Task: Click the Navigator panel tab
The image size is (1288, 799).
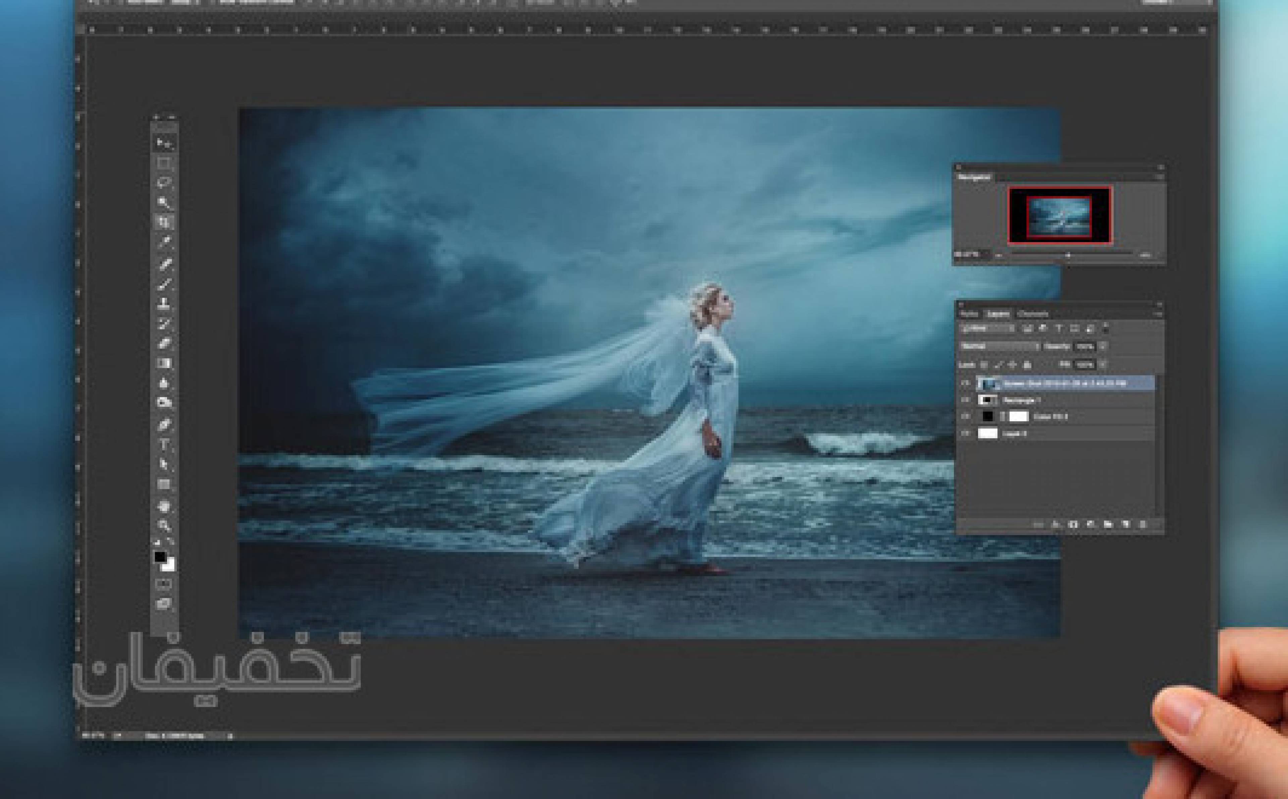Action: pos(975,177)
